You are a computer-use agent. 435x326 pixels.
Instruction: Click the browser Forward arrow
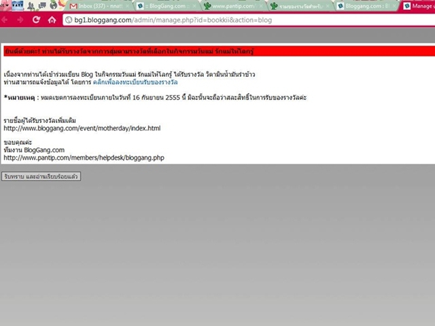(20, 20)
